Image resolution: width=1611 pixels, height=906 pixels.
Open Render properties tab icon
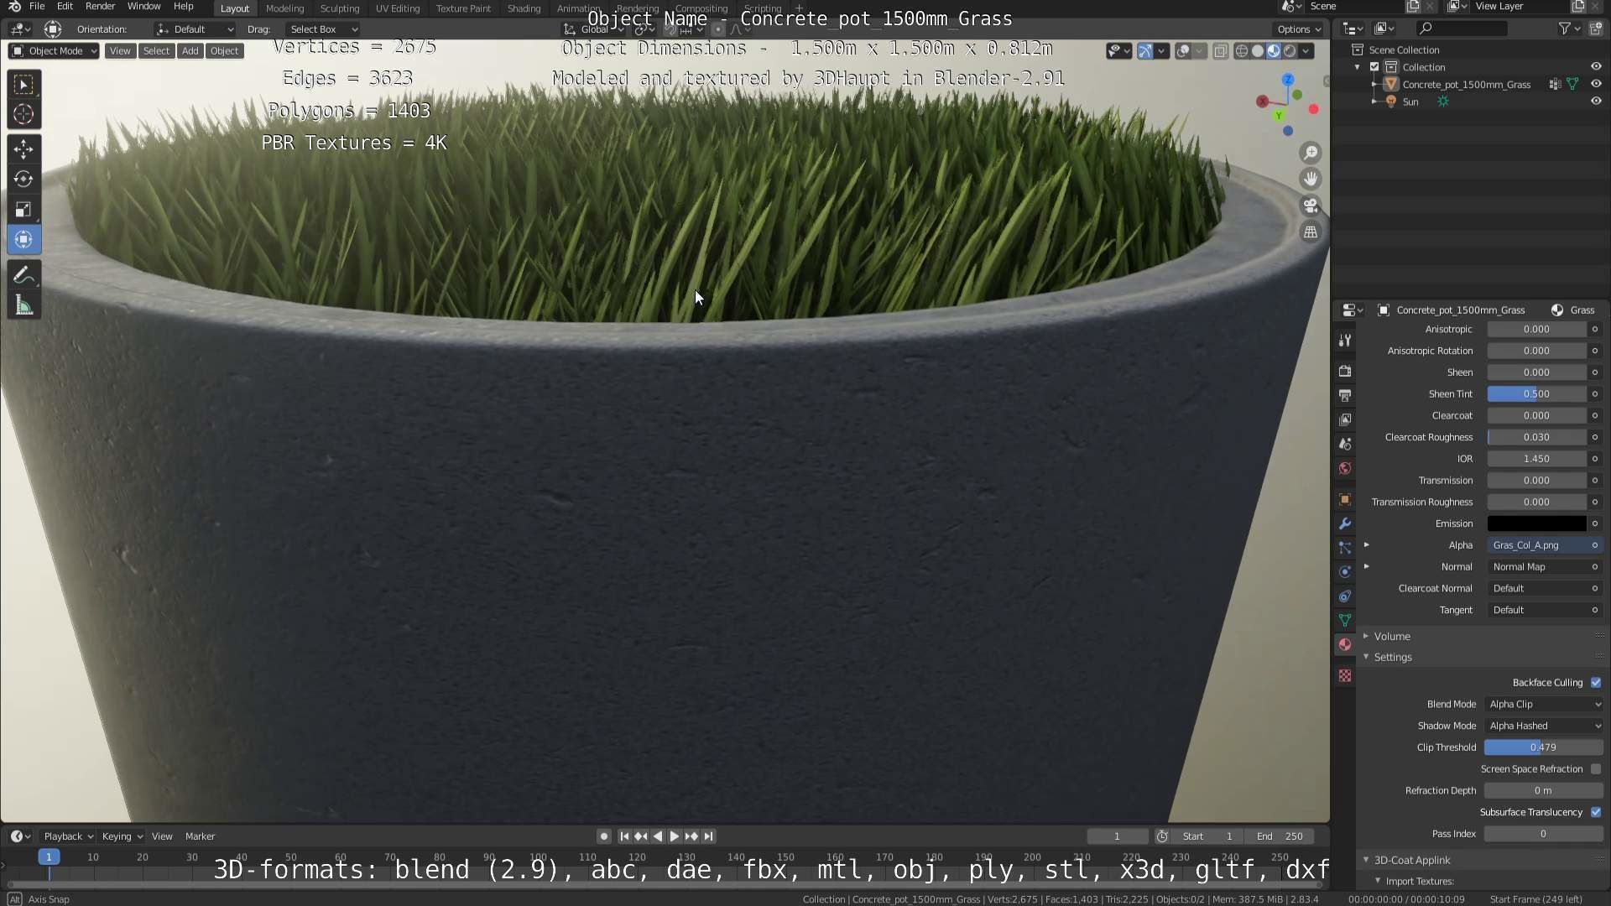tap(1345, 371)
